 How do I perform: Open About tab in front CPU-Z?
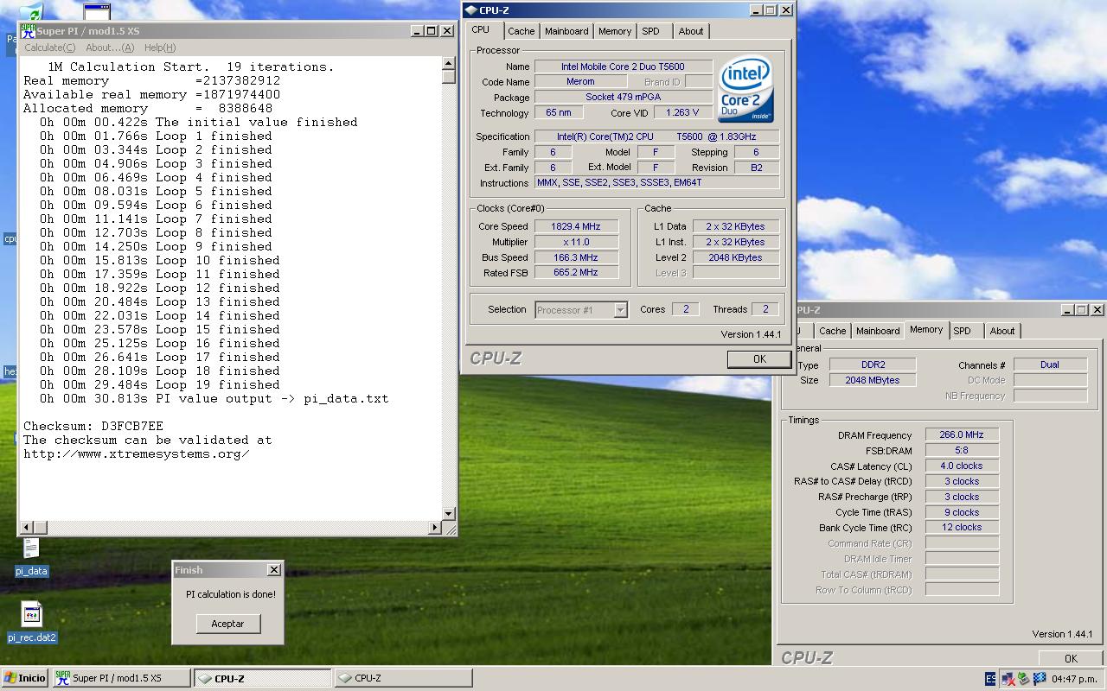coord(690,31)
